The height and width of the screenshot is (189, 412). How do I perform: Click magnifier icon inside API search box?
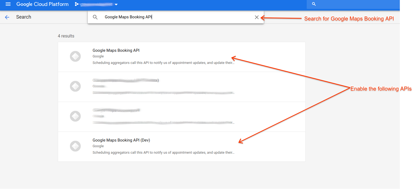click(95, 17)
